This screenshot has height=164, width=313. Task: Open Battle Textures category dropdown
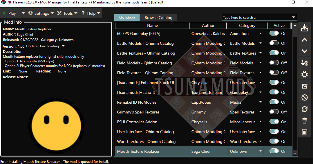pyautogui.click(x=260, y=53)
